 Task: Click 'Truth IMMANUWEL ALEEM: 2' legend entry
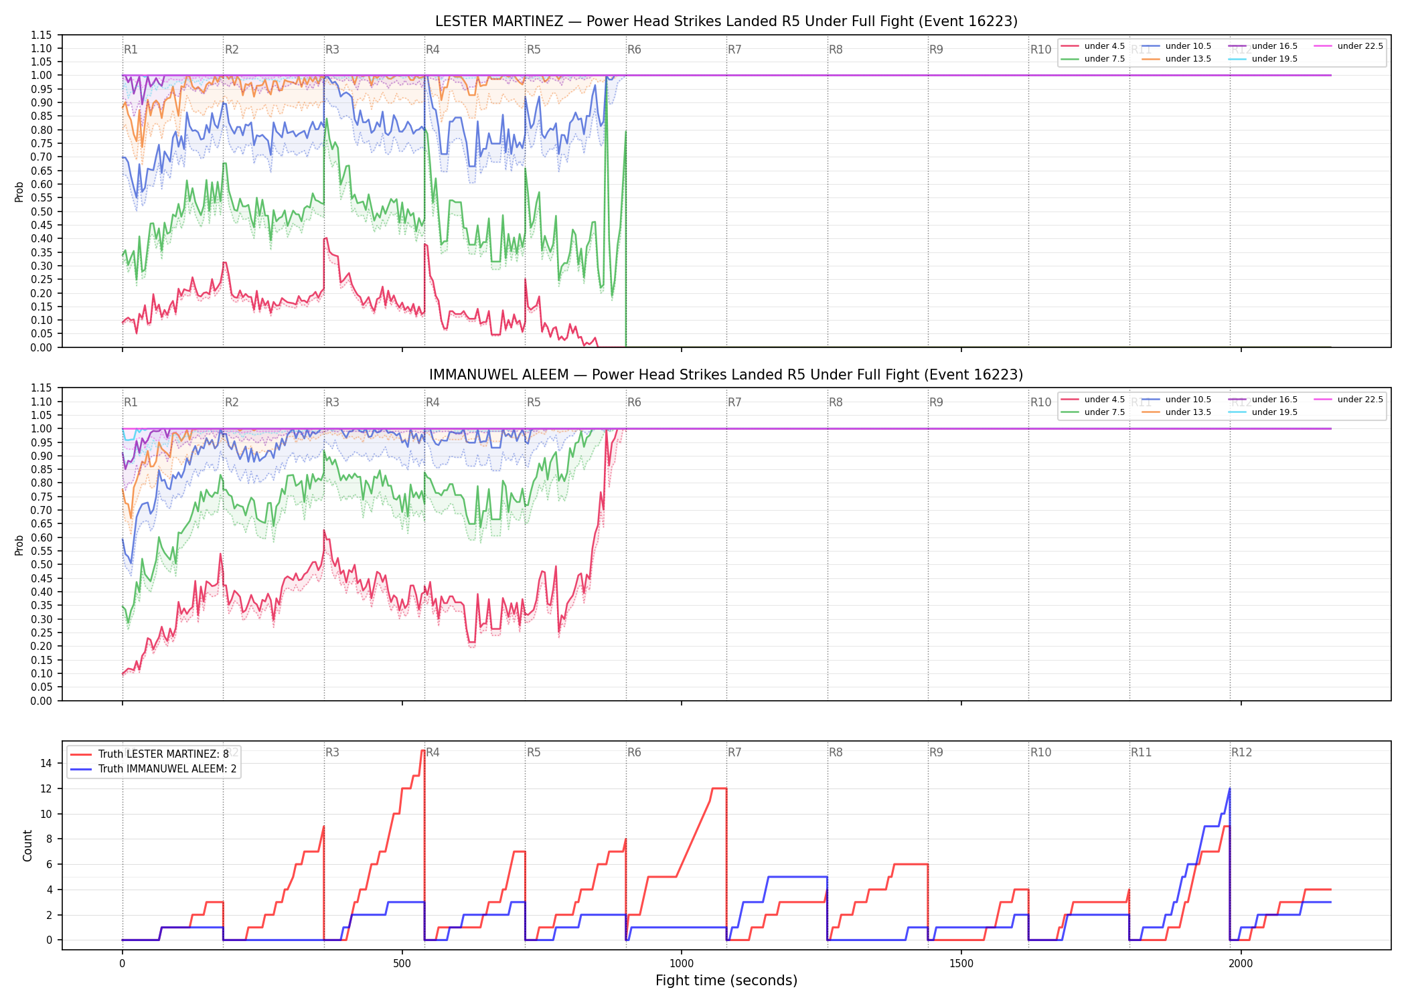tap(154, 769)
